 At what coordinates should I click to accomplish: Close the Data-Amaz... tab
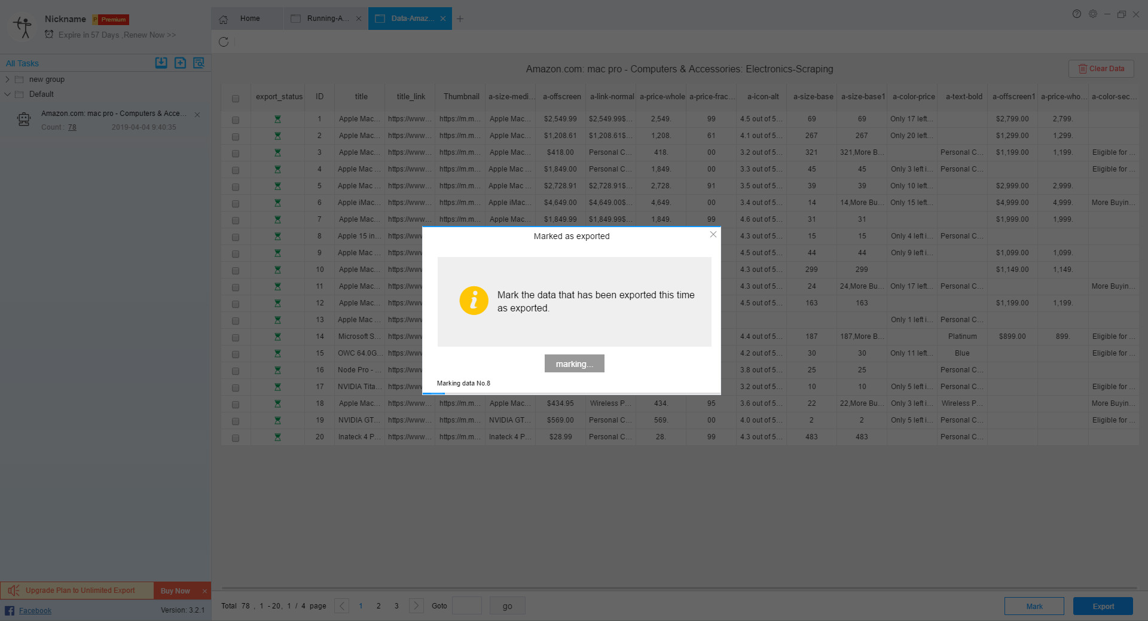tap(443, 19)
